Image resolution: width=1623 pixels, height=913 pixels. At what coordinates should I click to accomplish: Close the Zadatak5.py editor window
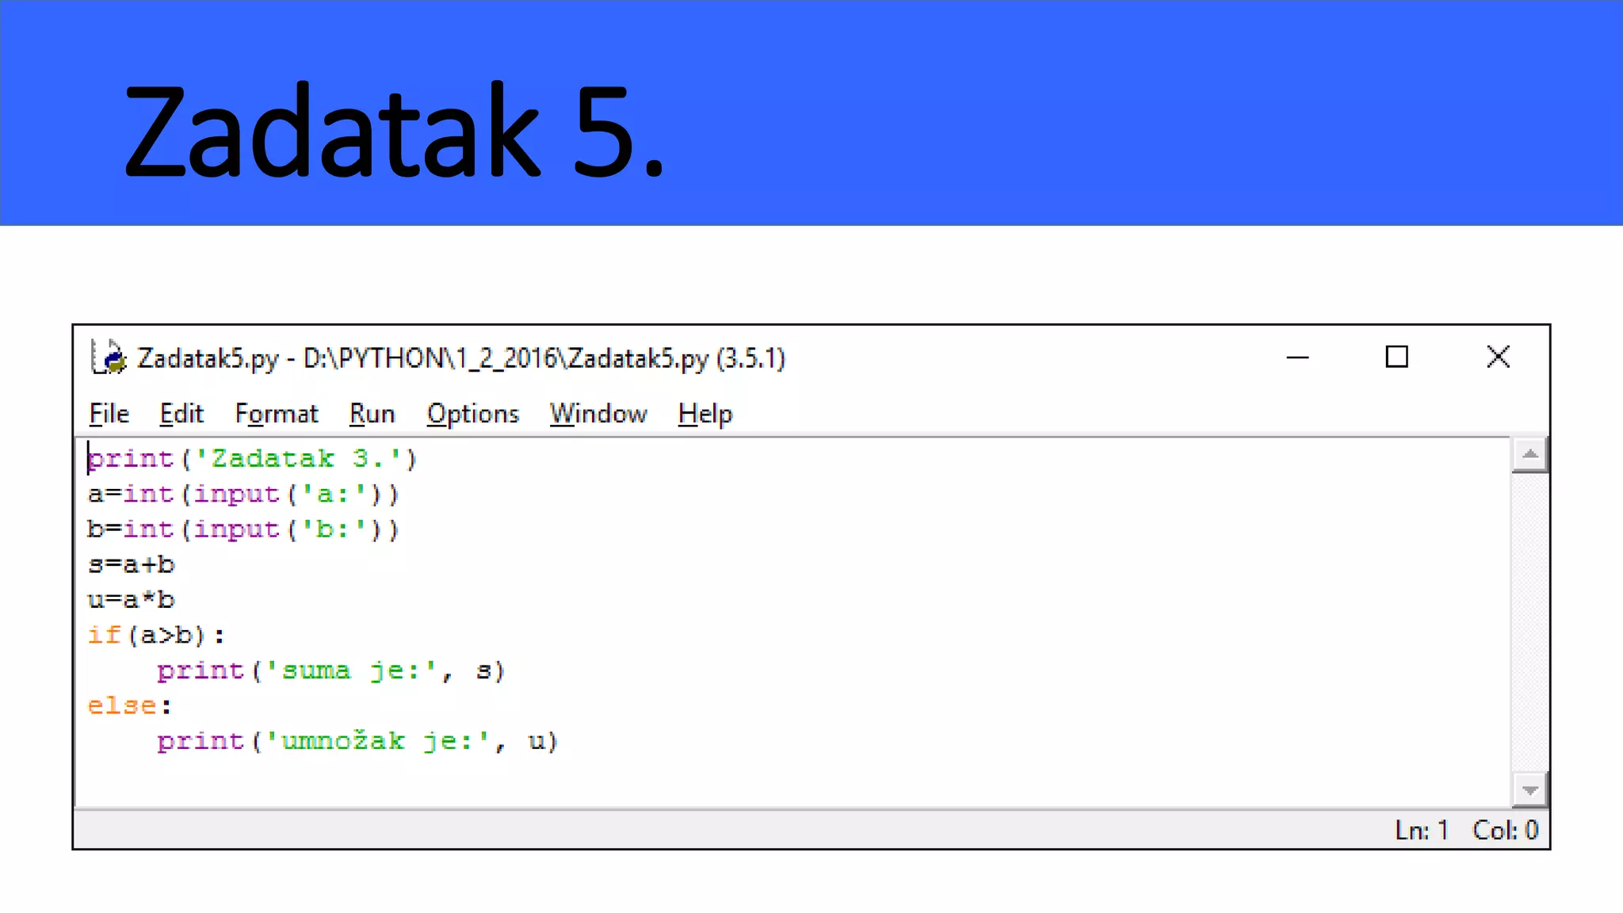click(x=1498, y=357)
